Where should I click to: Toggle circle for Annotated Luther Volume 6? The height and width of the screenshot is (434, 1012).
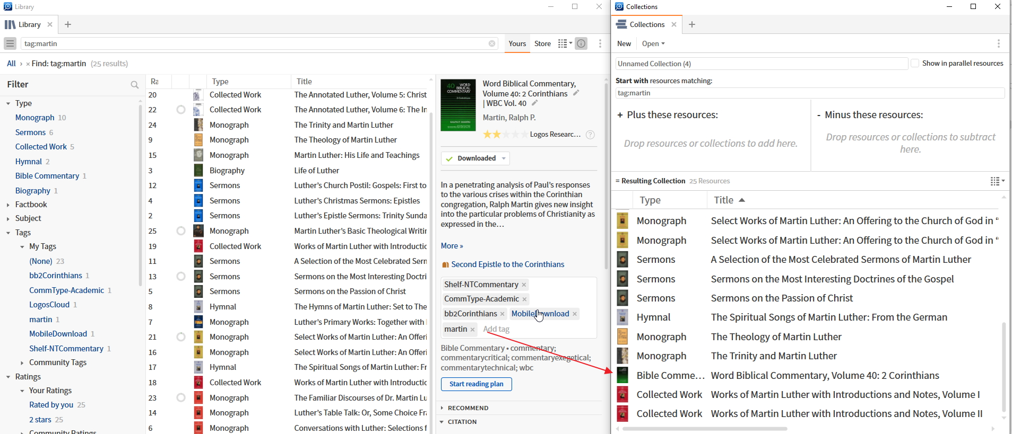[x=181, y=110]
